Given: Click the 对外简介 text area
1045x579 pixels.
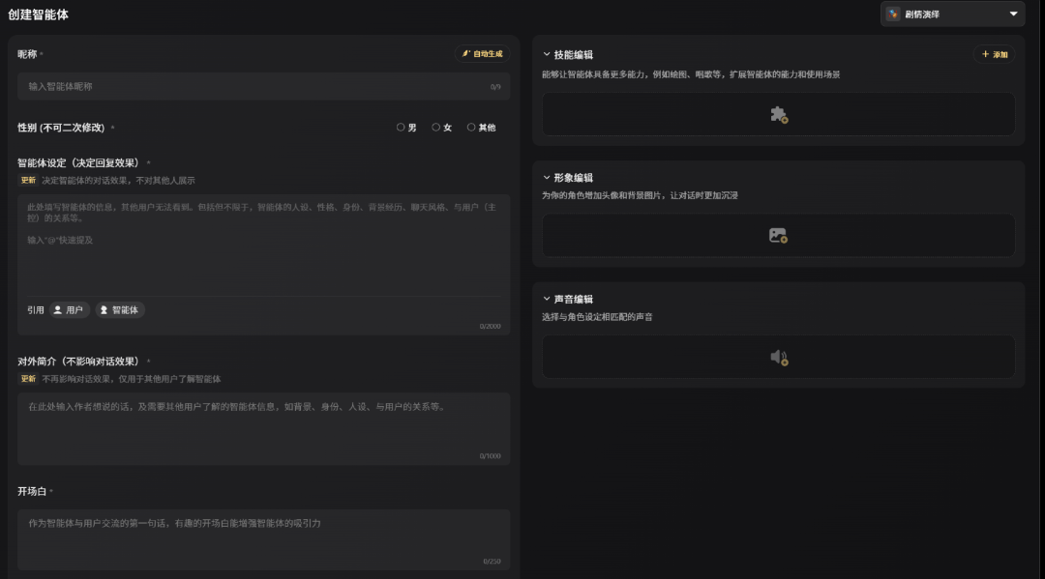Looking at the screenshot, I should tap(263, 425).
